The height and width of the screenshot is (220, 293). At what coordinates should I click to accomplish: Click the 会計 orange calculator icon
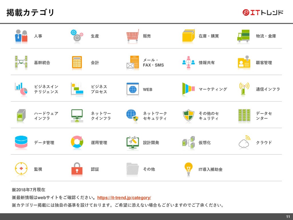point(77,62)
